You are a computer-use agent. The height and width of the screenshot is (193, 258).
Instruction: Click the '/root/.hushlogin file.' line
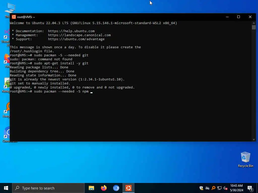click(x=32, y=51)
